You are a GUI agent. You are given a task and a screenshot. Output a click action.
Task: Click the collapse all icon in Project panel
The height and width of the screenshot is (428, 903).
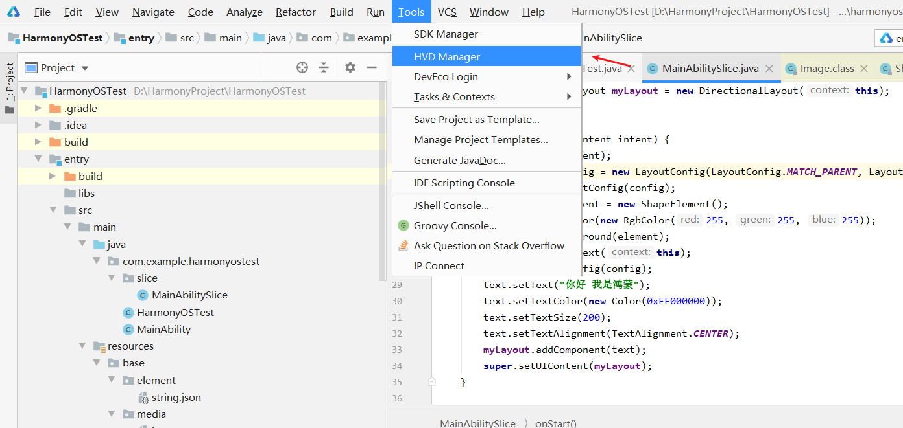click(324, 67)
